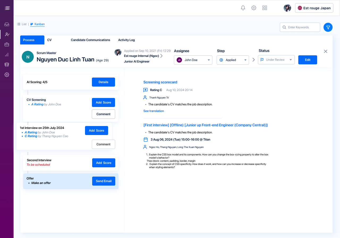Click person icon next to Thanh Nguyen Tri
340x238 pixels.
pos(145,97)
